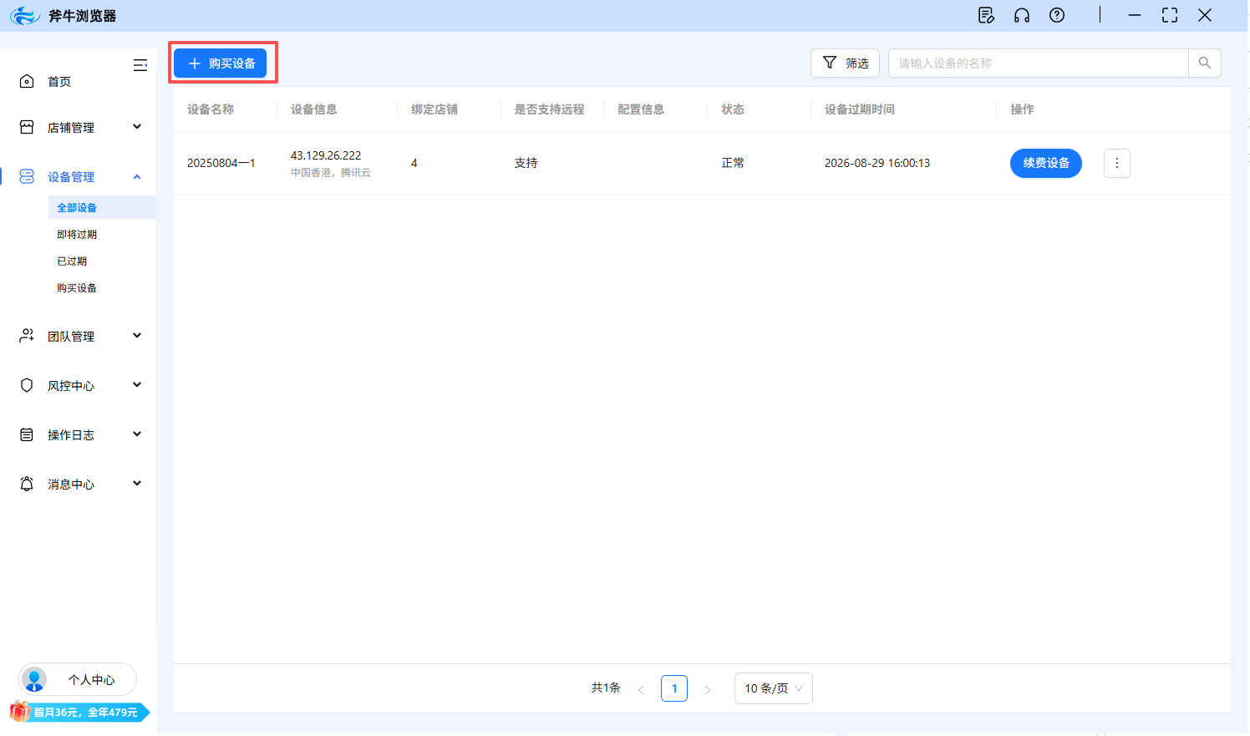Open help via the question mark icon

1057,15
